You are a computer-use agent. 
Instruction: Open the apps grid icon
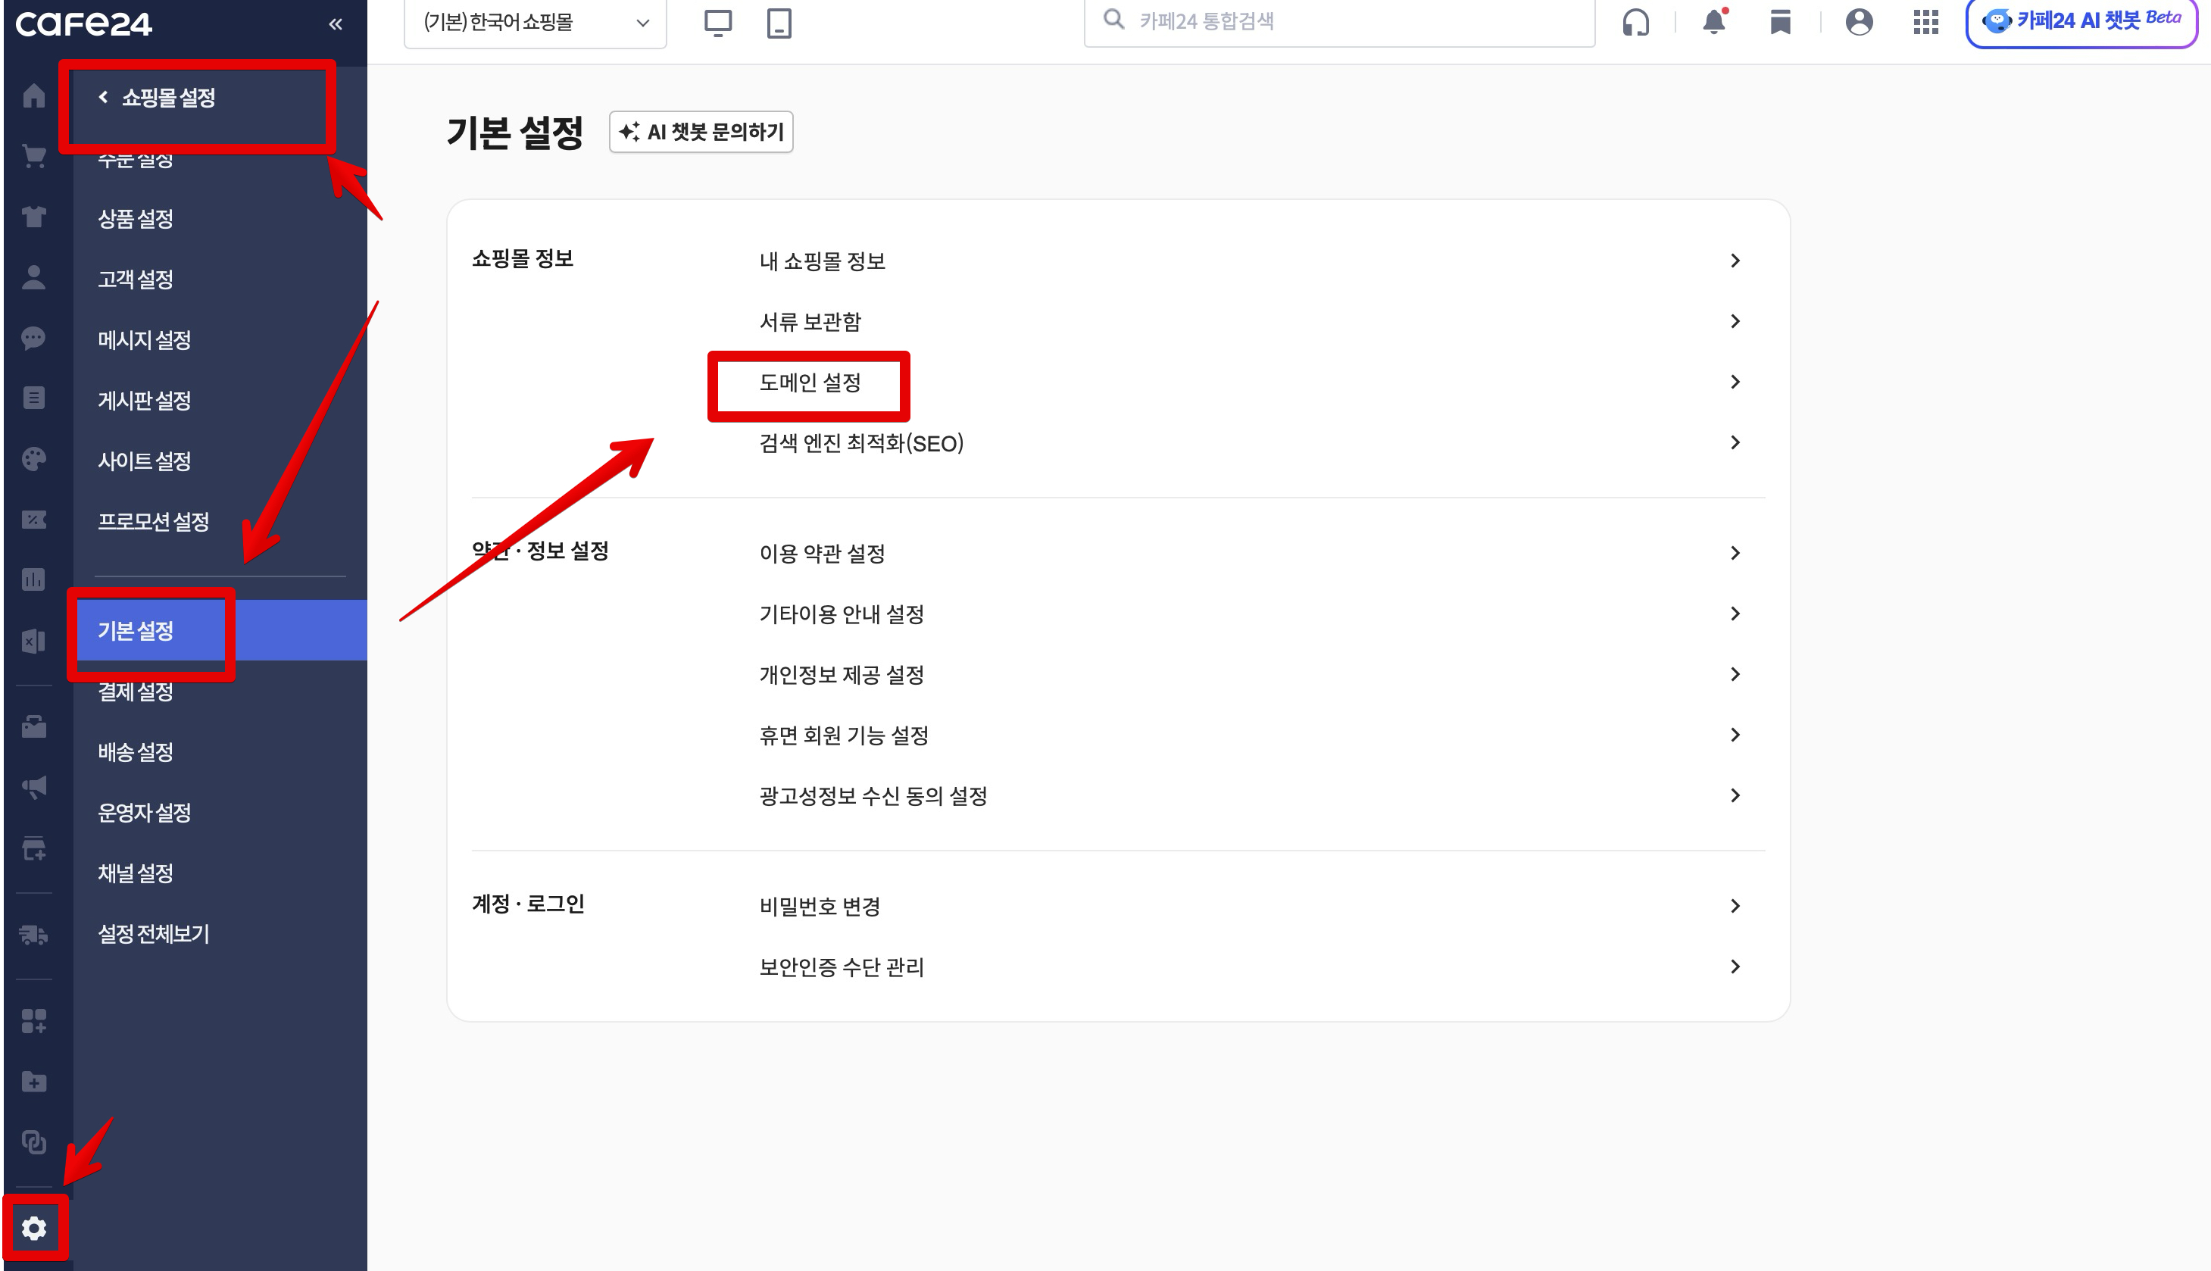1925,21
